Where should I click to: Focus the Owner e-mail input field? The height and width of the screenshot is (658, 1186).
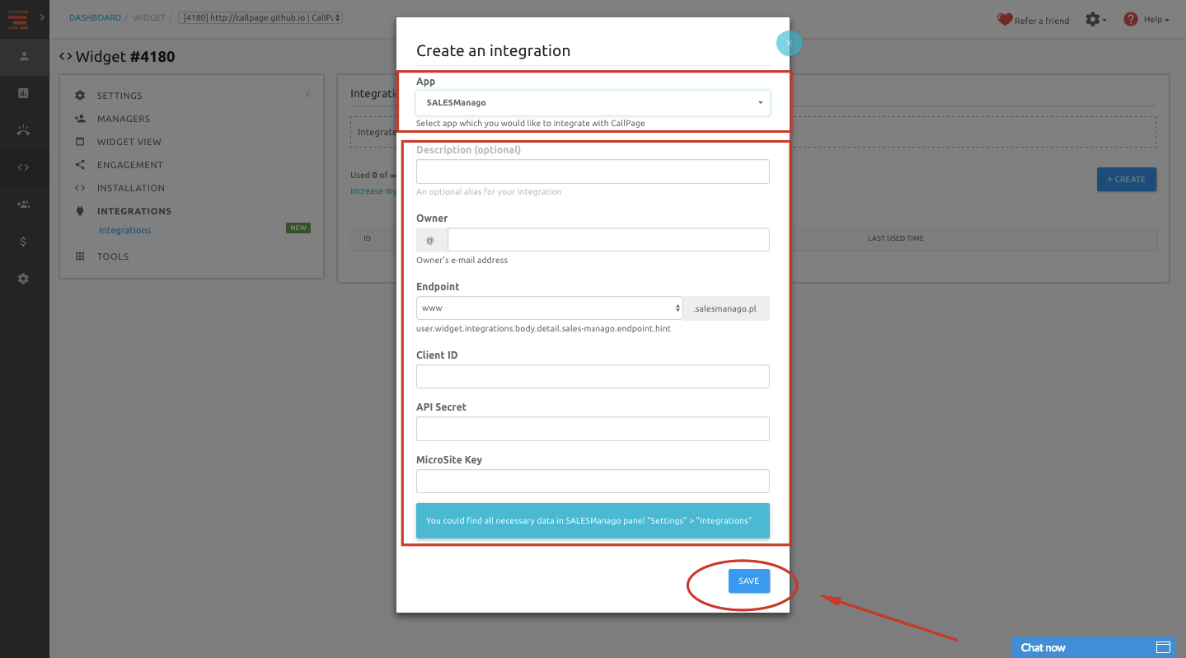coord(608,240)
